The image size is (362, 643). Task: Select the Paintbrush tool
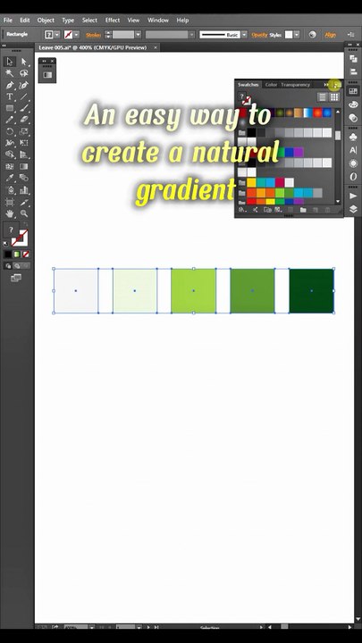pyautogui.click(x=24, y=108)
